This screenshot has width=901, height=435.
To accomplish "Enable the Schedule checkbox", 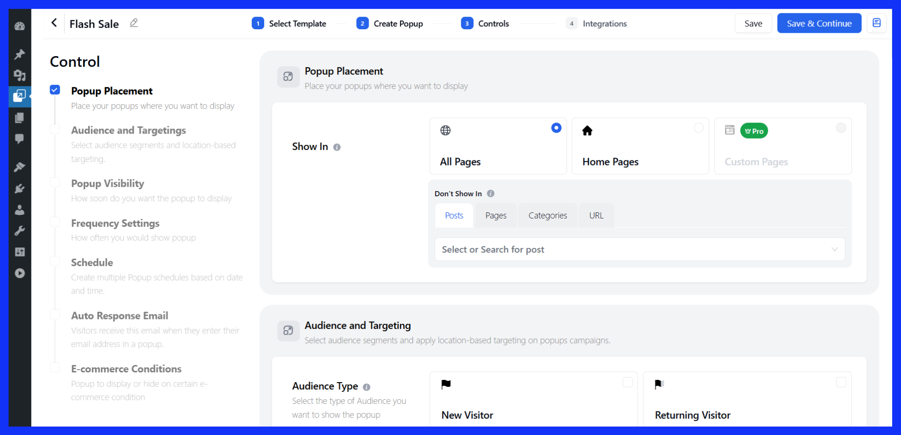I will (x=55, y=261).
